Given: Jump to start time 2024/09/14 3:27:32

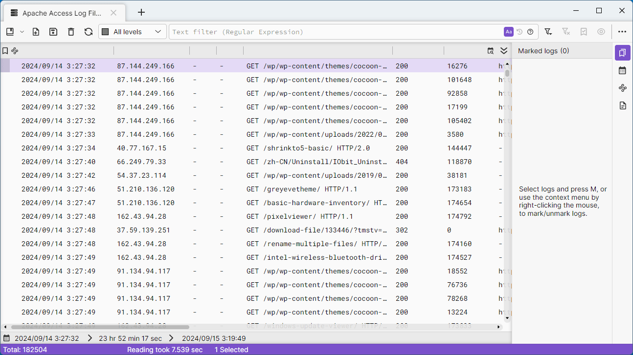Looking at the screenshot, I should point(47,338).
